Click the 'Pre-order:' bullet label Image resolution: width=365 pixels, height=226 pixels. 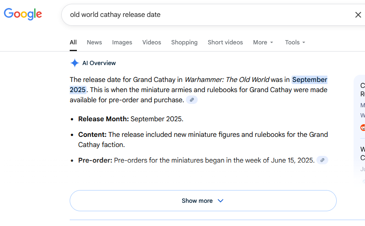point(95,161)
